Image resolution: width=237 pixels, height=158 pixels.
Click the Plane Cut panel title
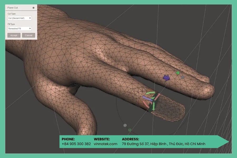[13, 8]
